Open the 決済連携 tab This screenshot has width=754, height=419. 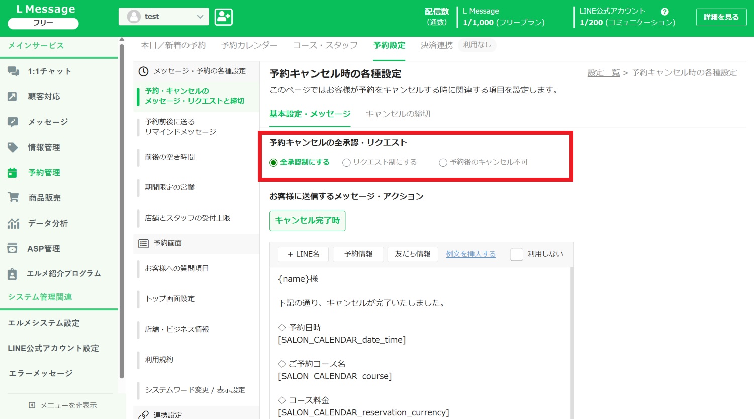437,45
